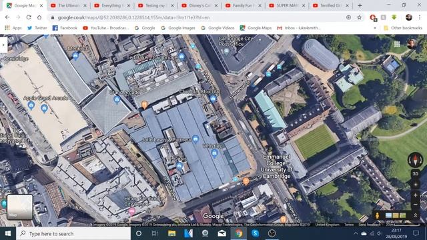Open the Windows Start menu

[8, 233]
